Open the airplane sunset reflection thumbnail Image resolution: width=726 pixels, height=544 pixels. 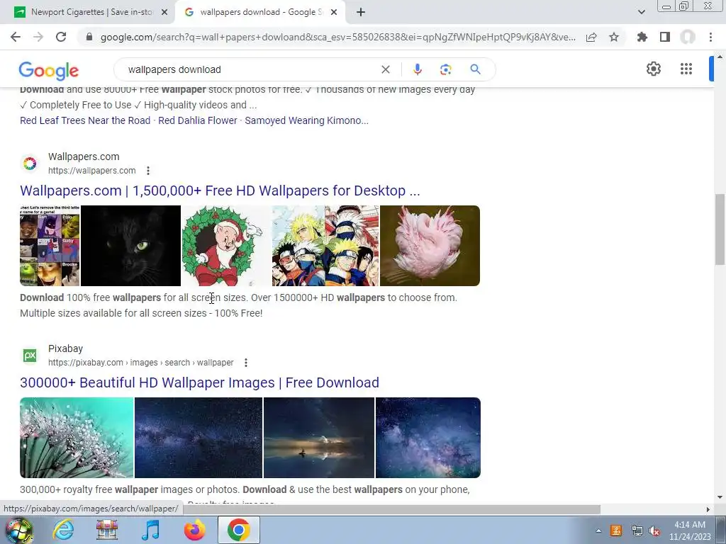point(319,438)
